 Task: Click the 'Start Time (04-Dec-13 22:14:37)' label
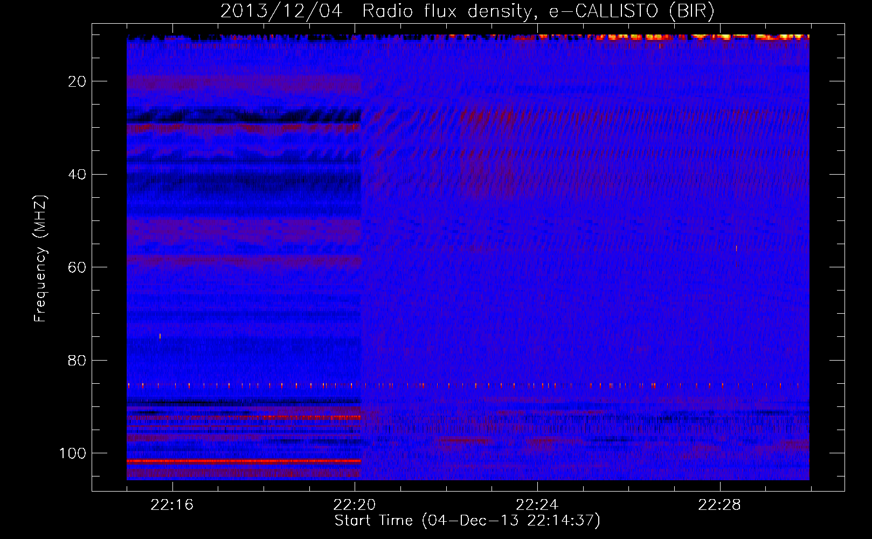tap(467, 521)
